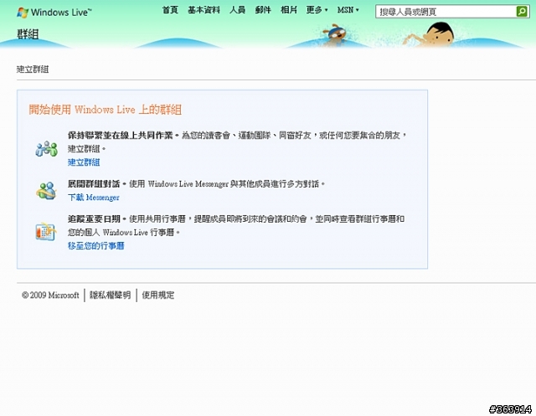The width and height of the screenshot is (536, 416).
Task: Click the bold text 追蹤重要日期
Action: 94,218
